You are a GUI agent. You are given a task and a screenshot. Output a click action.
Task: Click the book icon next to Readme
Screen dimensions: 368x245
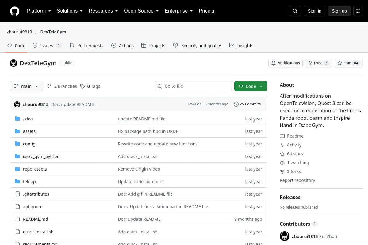click(282, 136)
